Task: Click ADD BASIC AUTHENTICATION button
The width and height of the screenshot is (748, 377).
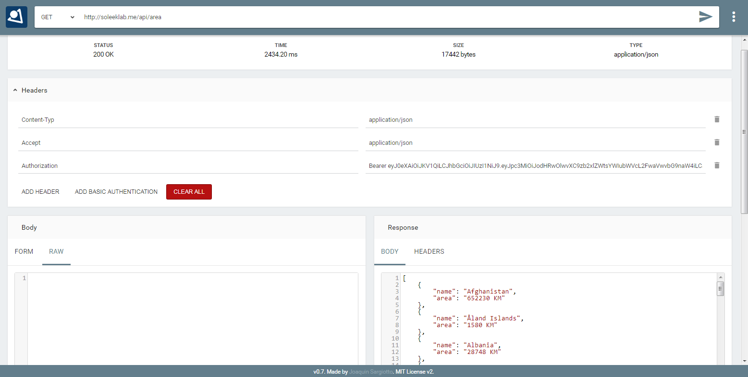Action: [116, 192]
